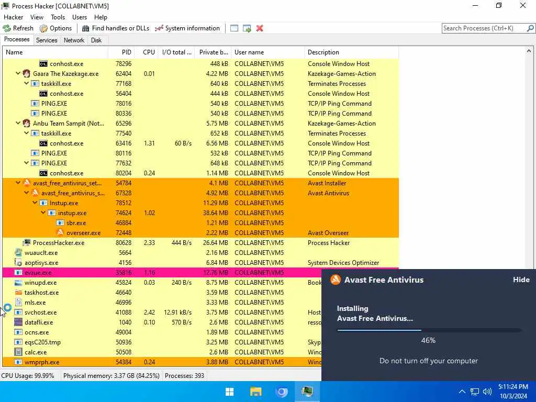
Task: Click the find window toolbar icon
Action: click(234, 28)
